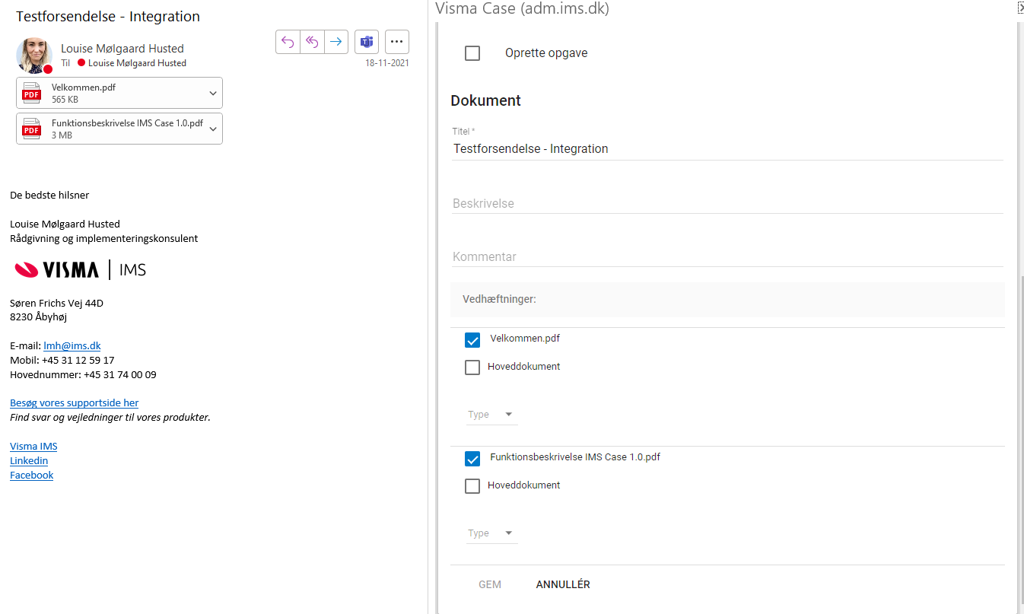Open the Velkommen.pdf attachment icon
Image resolution: width=1024 pixels, height=614 pixels.
pyautogui.click(x=31, y=93)
